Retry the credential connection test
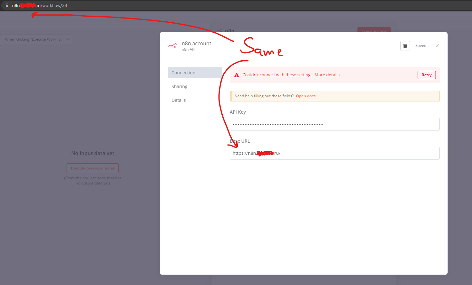This screenshot has width=472, height=285. click(427, 75)
